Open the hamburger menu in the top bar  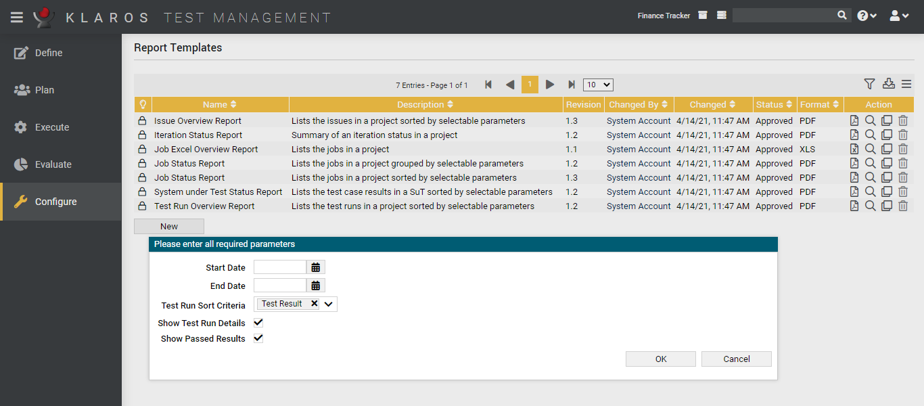[16, 17]
